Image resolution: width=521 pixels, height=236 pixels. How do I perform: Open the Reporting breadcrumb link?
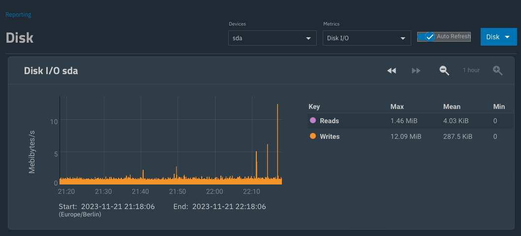coord(18,15)
